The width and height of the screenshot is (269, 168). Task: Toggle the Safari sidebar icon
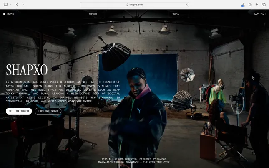coord(5,5)
